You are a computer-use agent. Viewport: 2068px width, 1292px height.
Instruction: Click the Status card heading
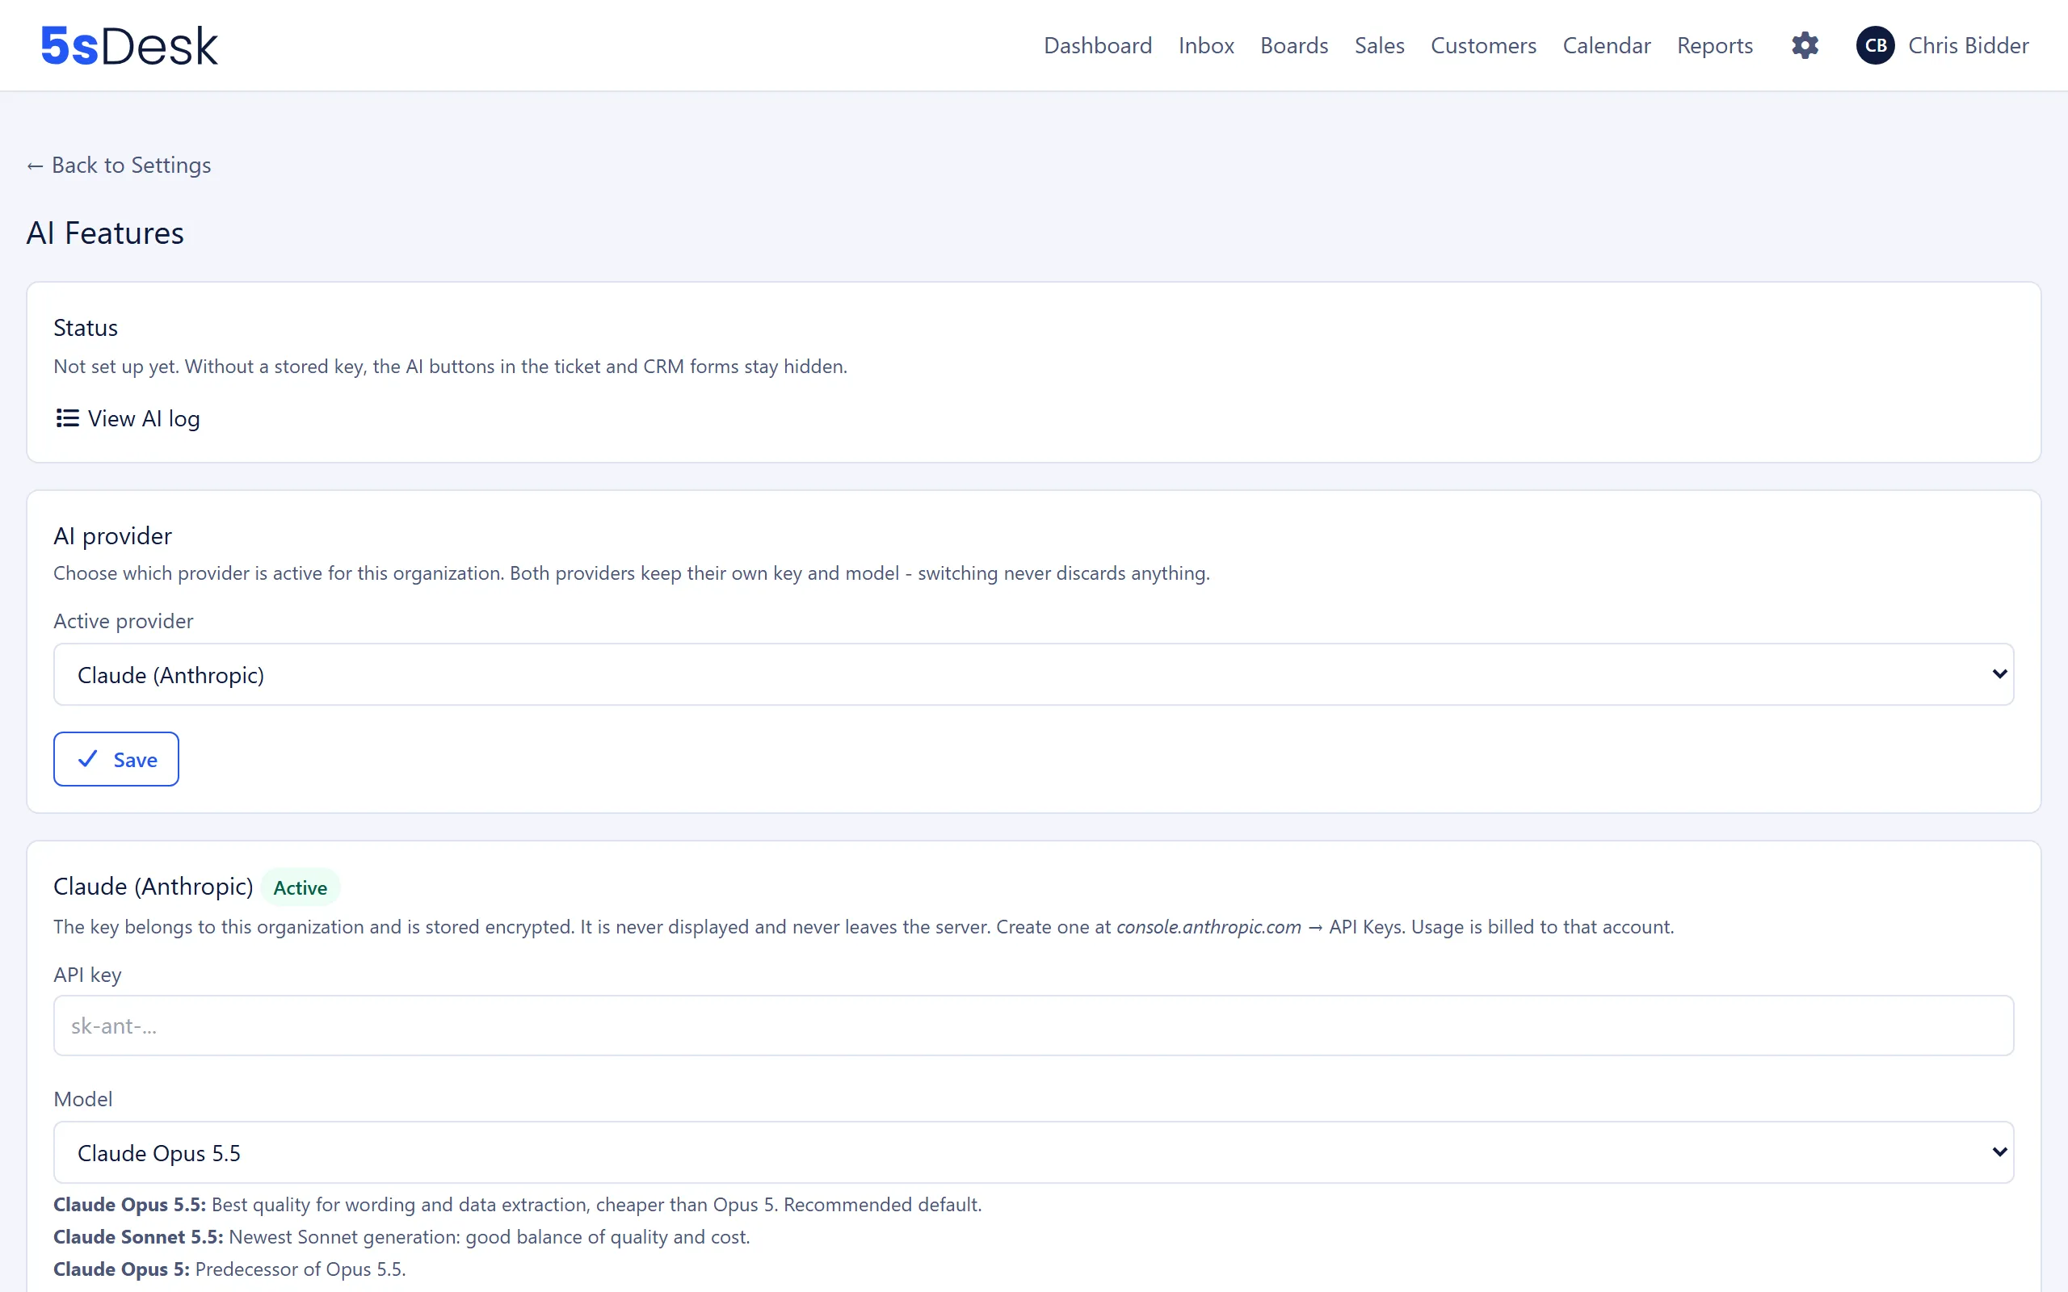tap(86, 327)
